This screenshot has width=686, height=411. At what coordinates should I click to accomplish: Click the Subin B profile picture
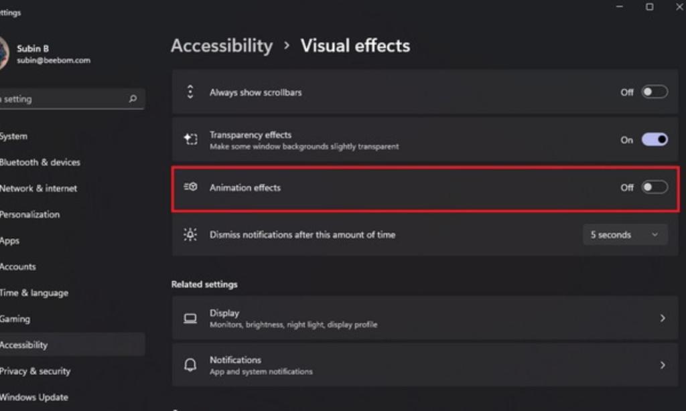(3, 54)
